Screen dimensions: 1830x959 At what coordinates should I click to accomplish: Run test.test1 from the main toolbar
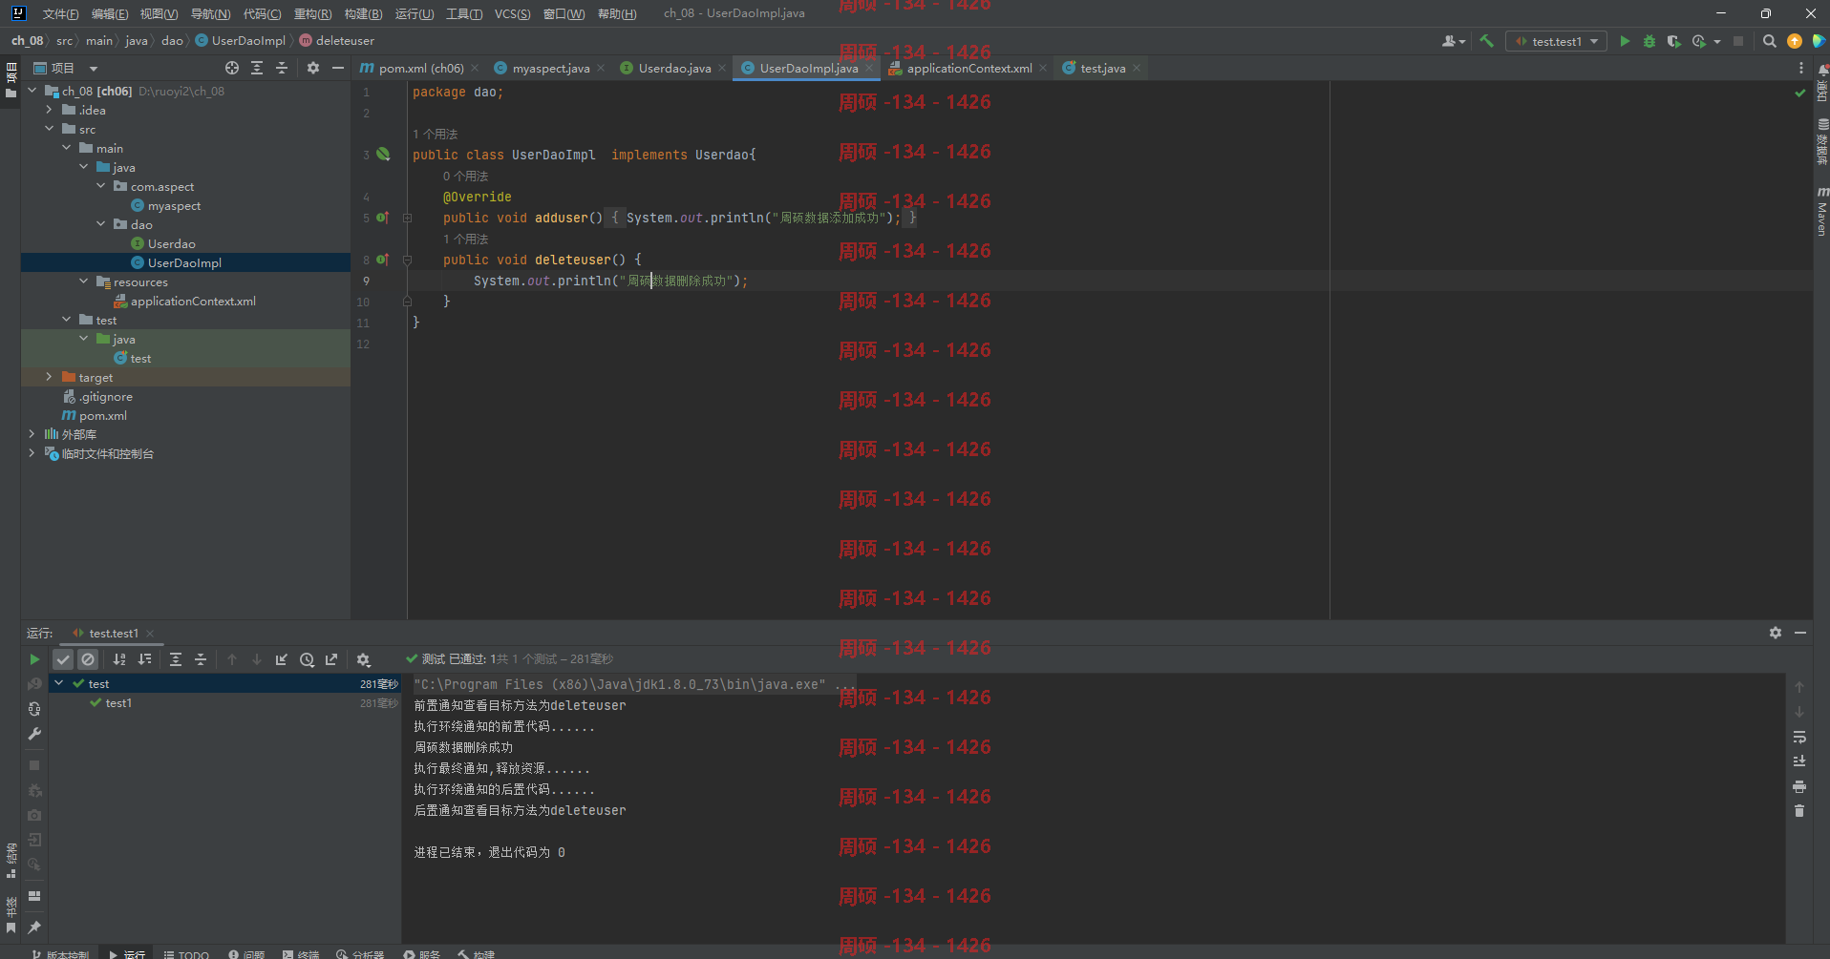tap(1625, 41)
